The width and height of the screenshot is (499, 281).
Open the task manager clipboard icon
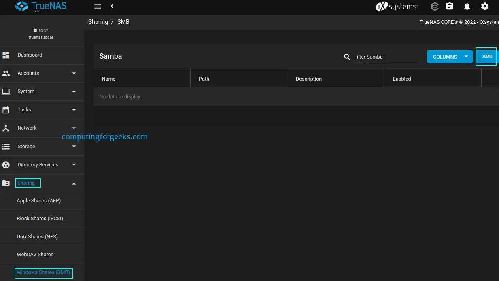coord(450,6)
